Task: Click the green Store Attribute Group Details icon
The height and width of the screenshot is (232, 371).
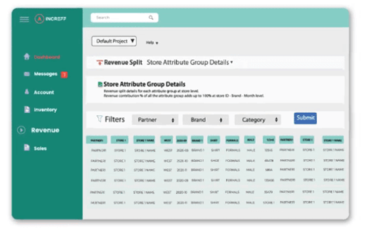Action: 101,83
